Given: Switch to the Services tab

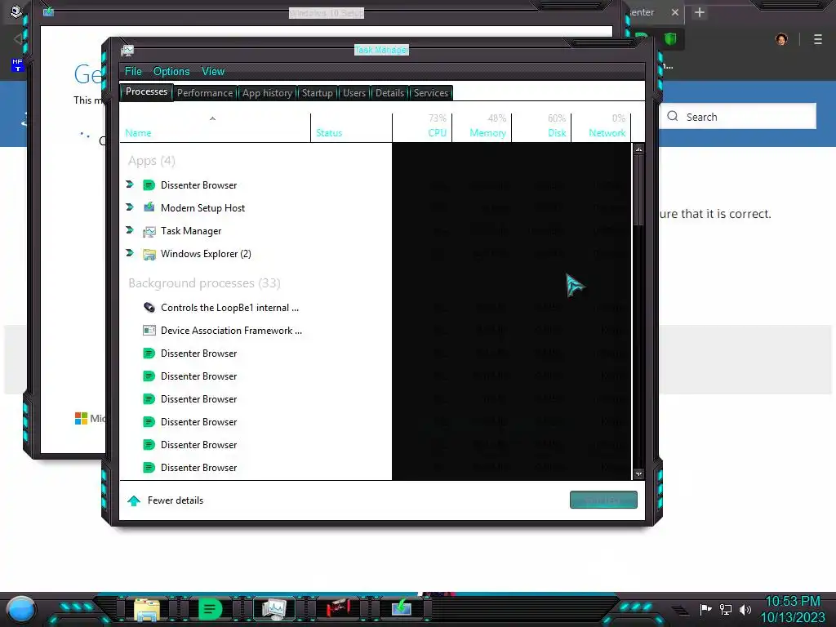Looking at the screenshot, I should [431, 93].
